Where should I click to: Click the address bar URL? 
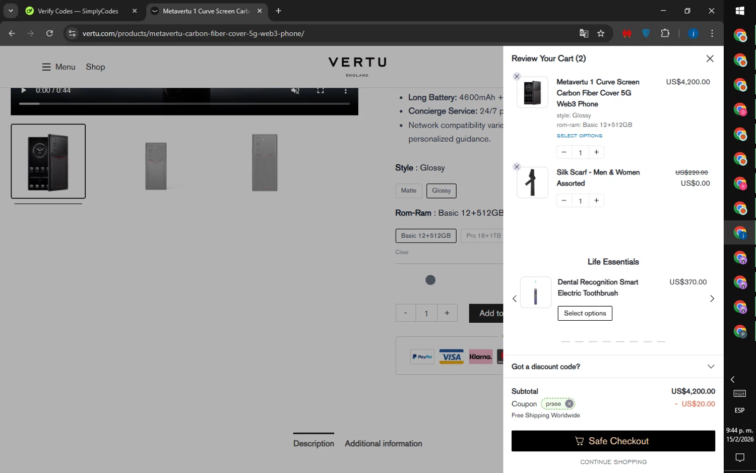194,33
